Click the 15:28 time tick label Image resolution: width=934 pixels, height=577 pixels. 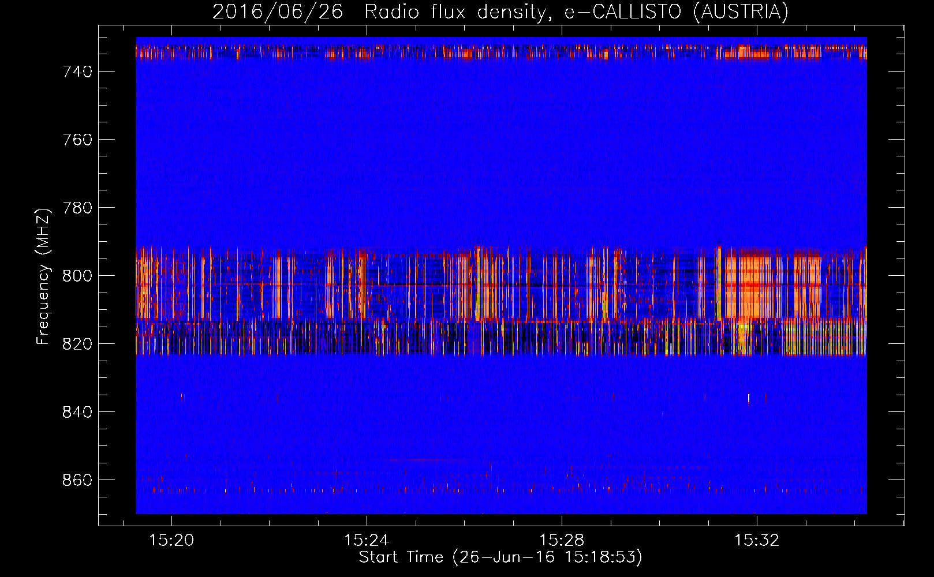[562, 541]
